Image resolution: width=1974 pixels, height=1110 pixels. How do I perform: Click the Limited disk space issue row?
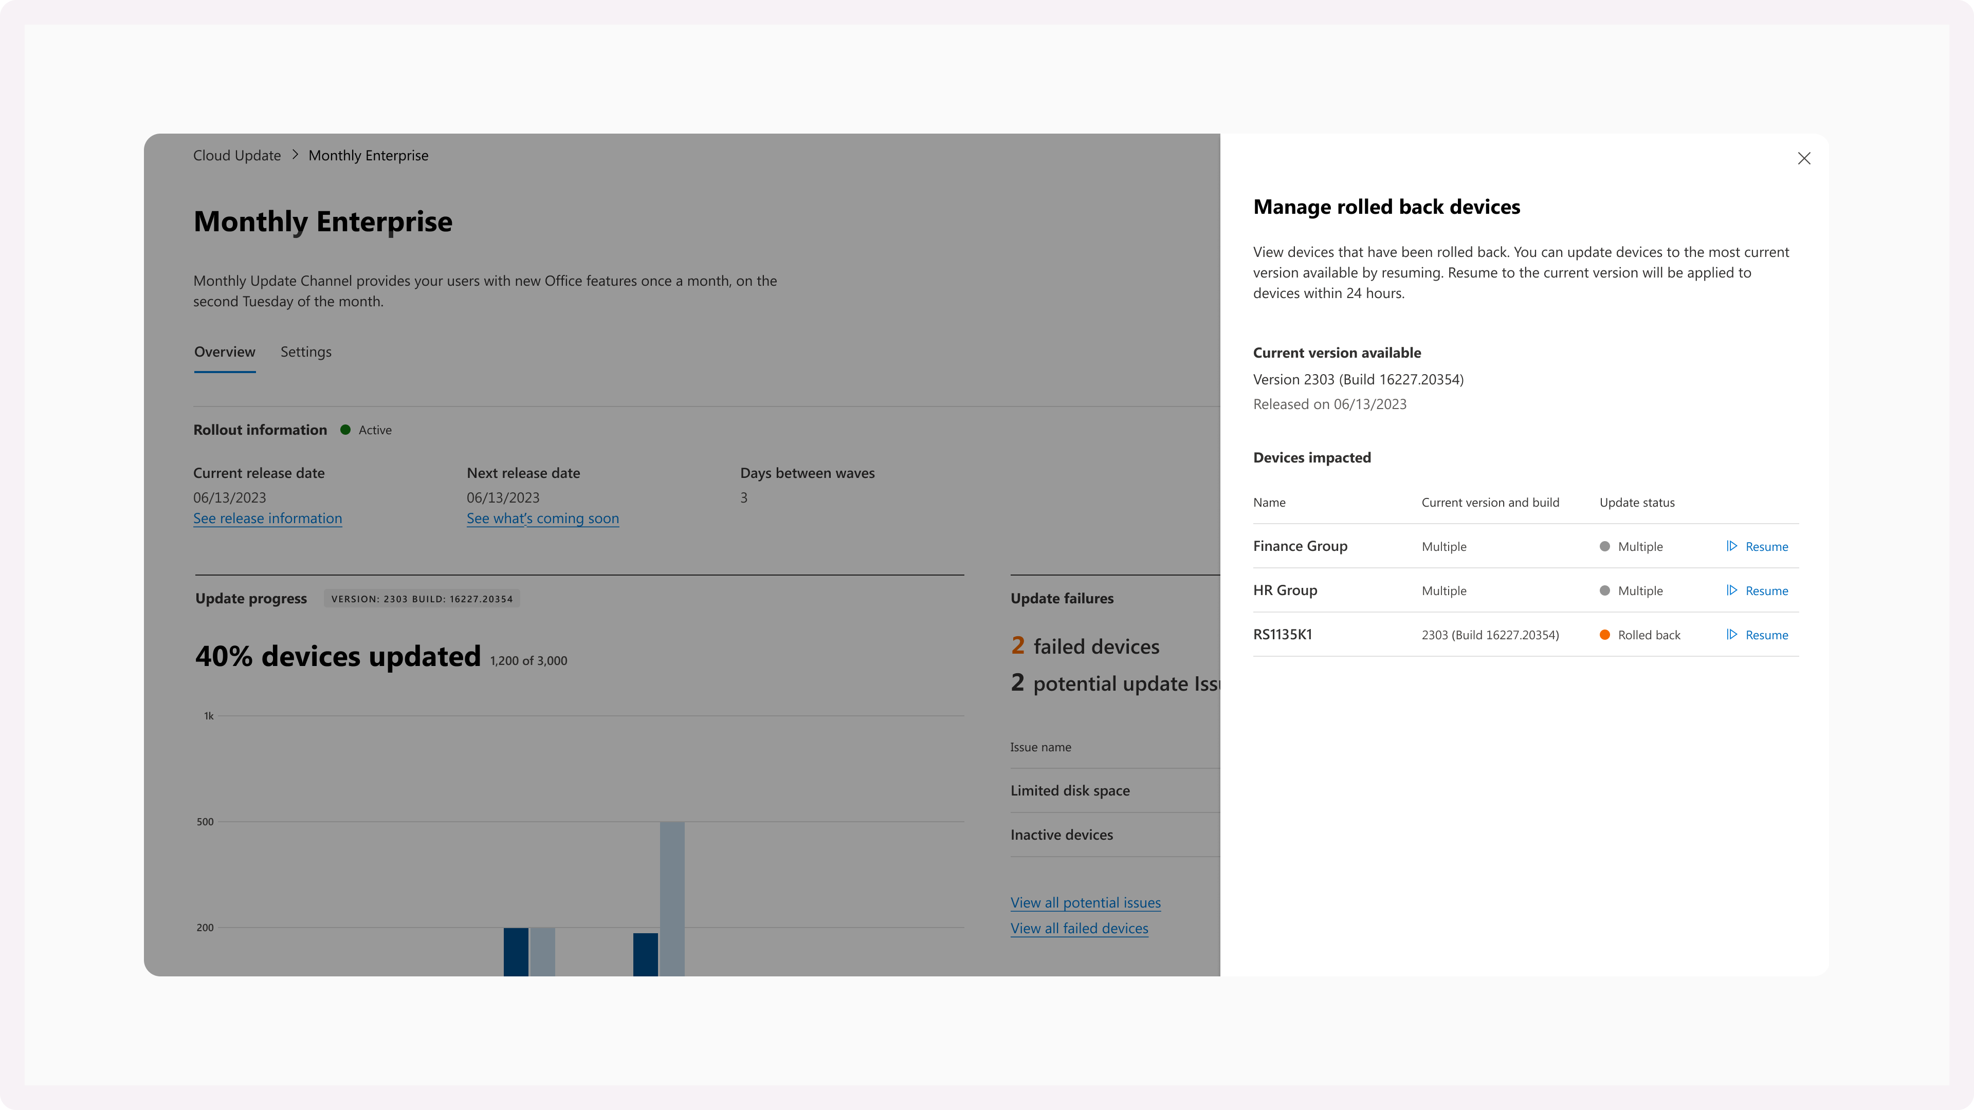pos(1115,790)
